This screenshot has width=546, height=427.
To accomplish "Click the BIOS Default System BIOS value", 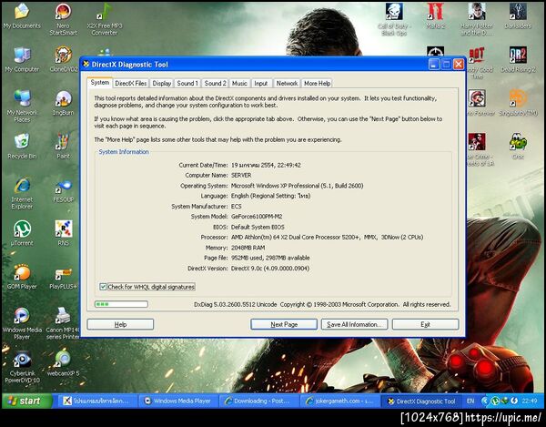I will click(x=258, y=227).
